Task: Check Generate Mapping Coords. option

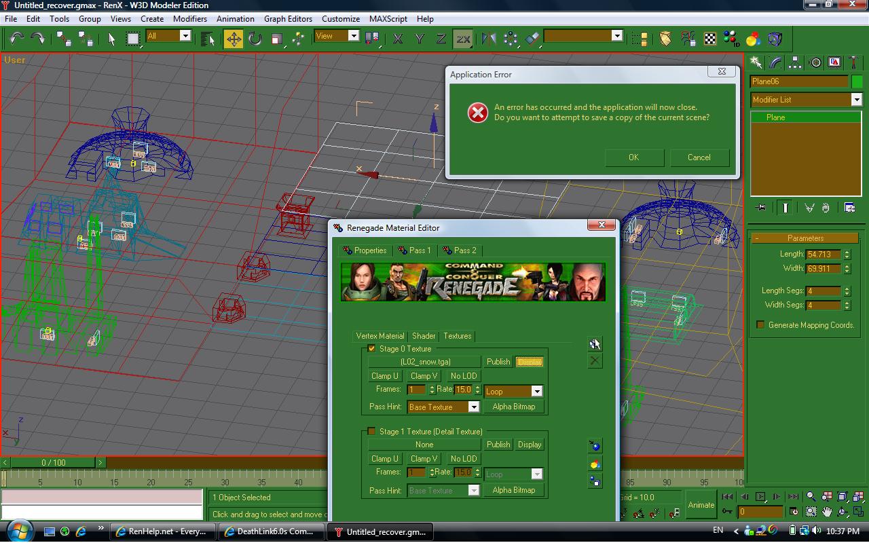Action: pos(760,325)
